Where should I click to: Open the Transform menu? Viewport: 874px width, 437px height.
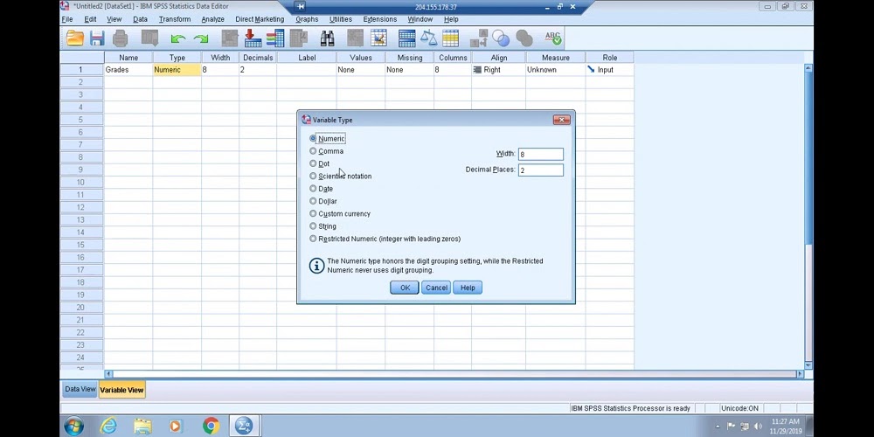[175, 19]
